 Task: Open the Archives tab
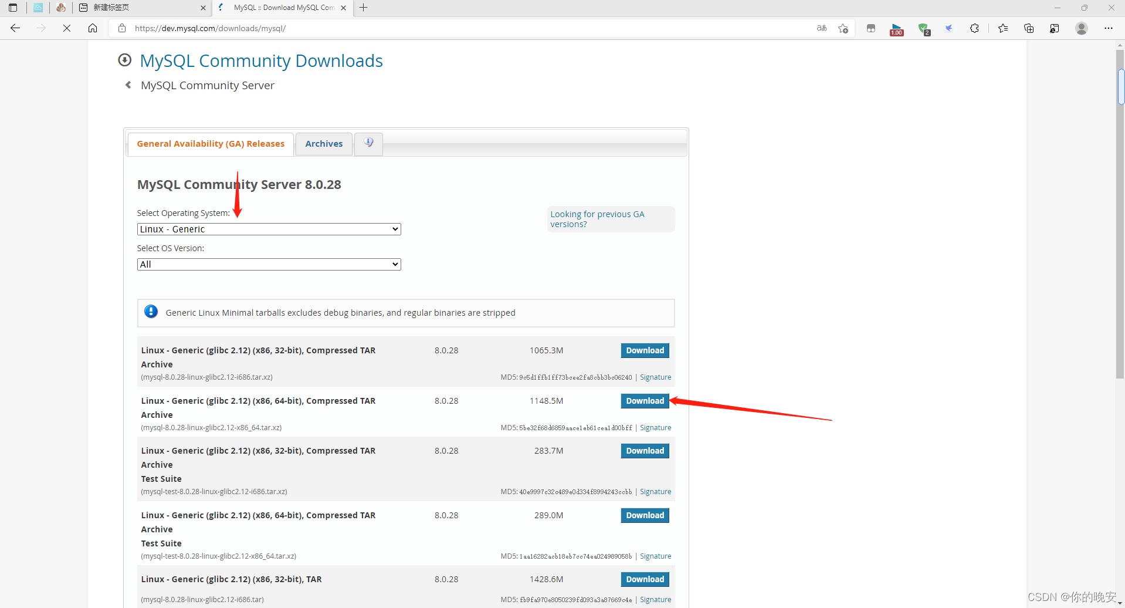324,144
